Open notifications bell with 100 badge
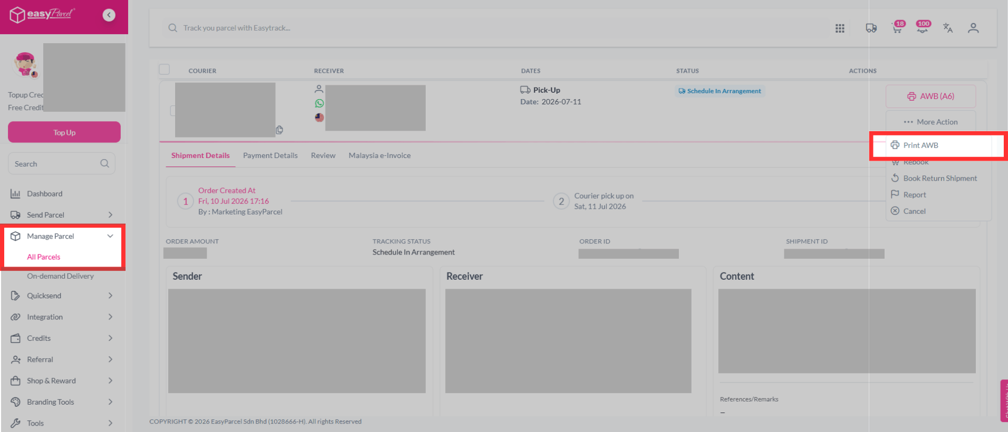 pyautogui.click(x=922, y=27)
